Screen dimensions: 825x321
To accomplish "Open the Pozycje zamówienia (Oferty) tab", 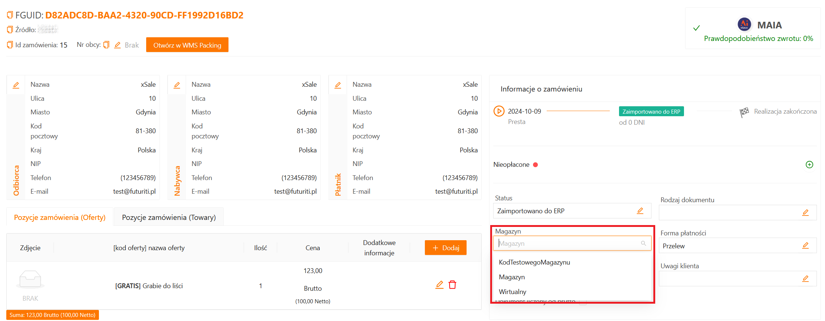I will 60,217.
